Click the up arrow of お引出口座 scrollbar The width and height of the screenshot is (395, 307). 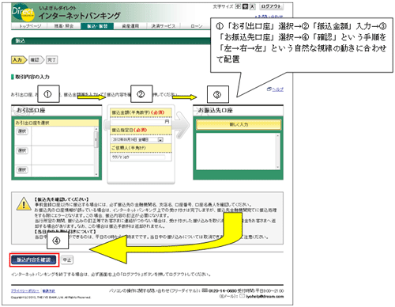[96, 129]
